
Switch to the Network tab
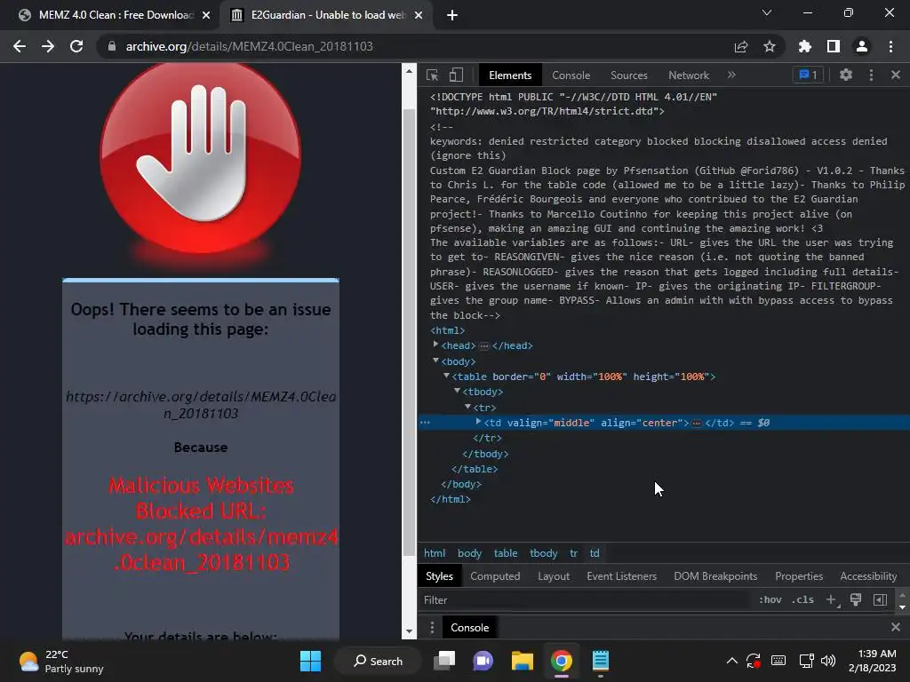point(689,75)
